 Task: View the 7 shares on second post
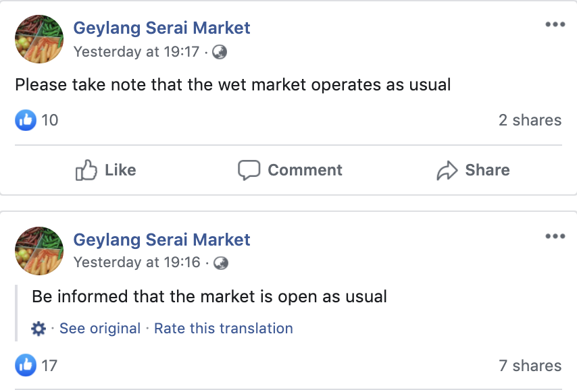click(x=530, y=366)
